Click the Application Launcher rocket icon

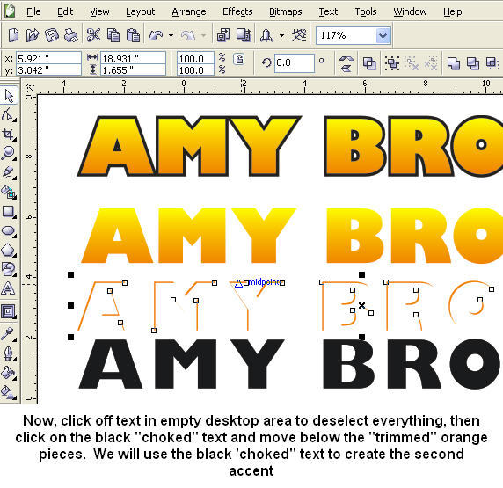tap(266, 35)
